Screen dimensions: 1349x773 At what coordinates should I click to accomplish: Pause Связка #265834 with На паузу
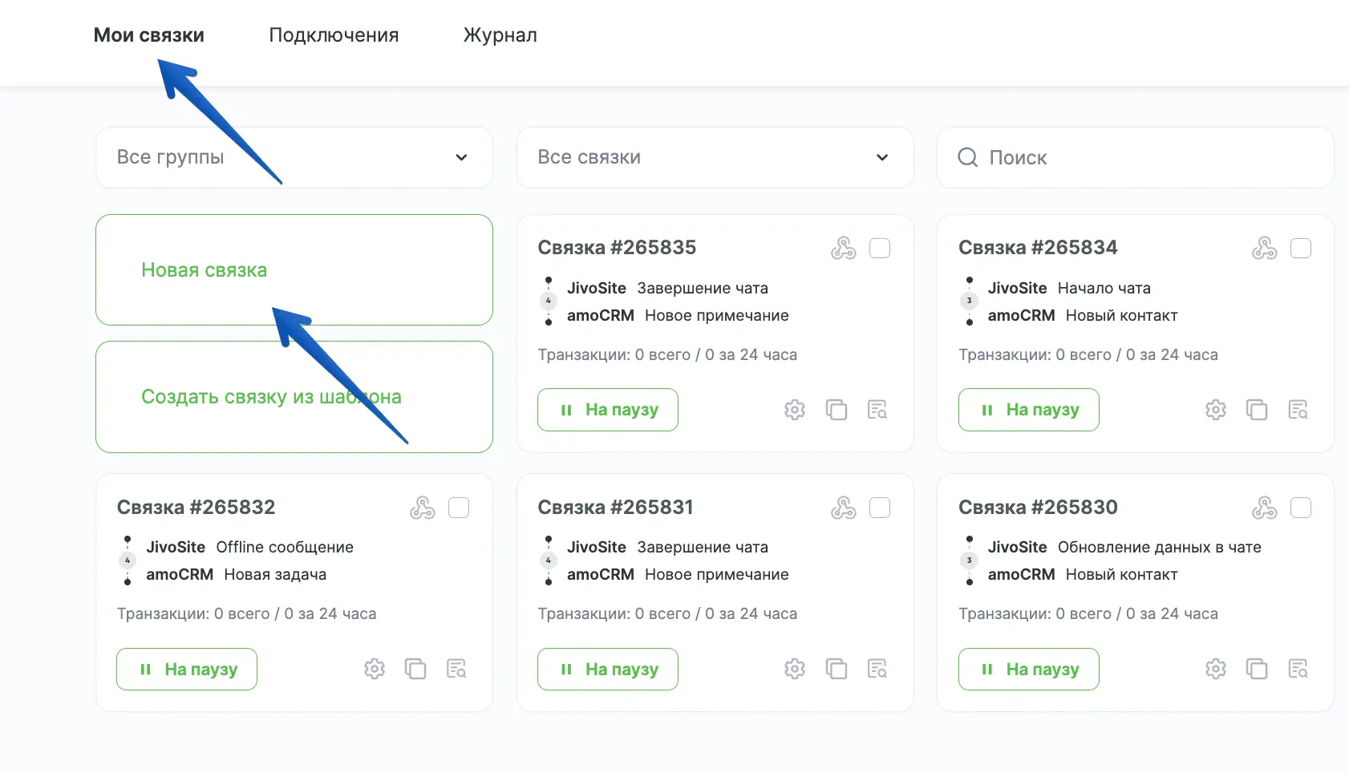tap(1028, 410)
